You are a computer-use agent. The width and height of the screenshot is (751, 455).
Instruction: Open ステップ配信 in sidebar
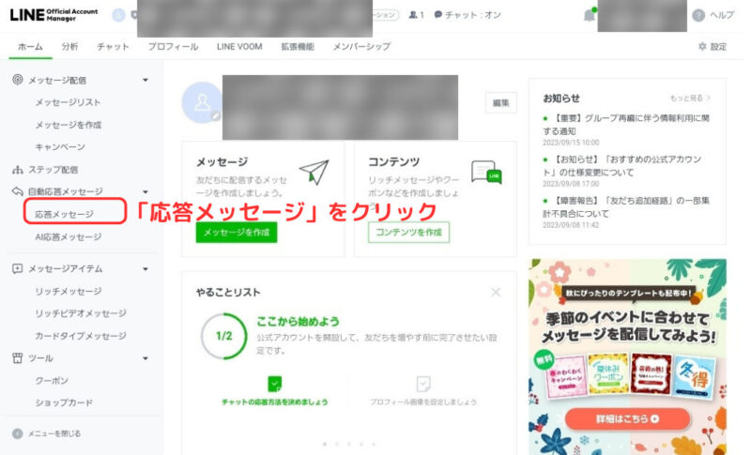pos(53,170)
